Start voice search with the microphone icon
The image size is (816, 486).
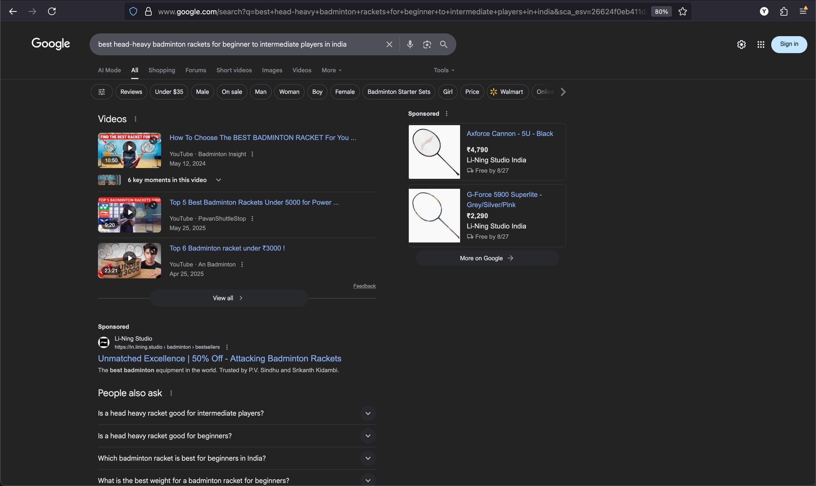pos(410,44)
